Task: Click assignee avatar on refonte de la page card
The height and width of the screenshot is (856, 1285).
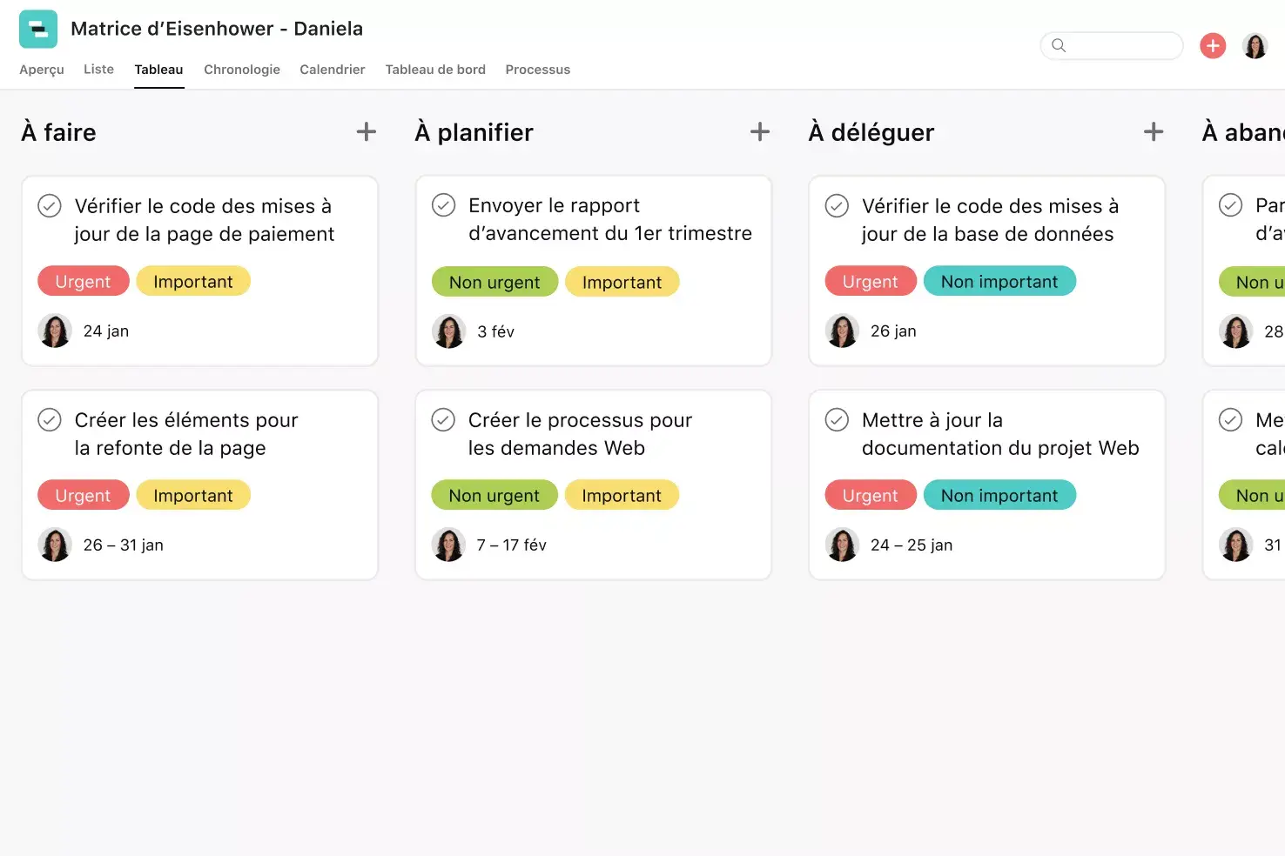Action: click(x=55, y=545)
